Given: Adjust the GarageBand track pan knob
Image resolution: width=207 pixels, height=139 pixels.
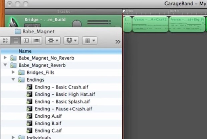Looking at the screenshot, I should [x=77, y=24].
